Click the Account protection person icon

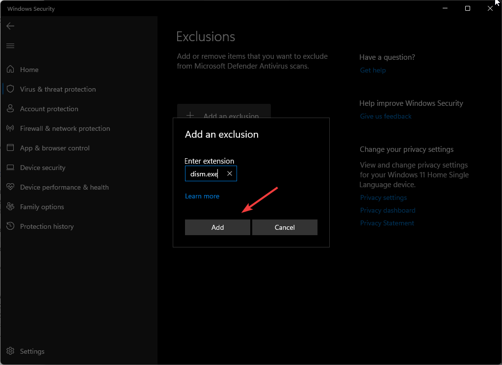(10, 108)
